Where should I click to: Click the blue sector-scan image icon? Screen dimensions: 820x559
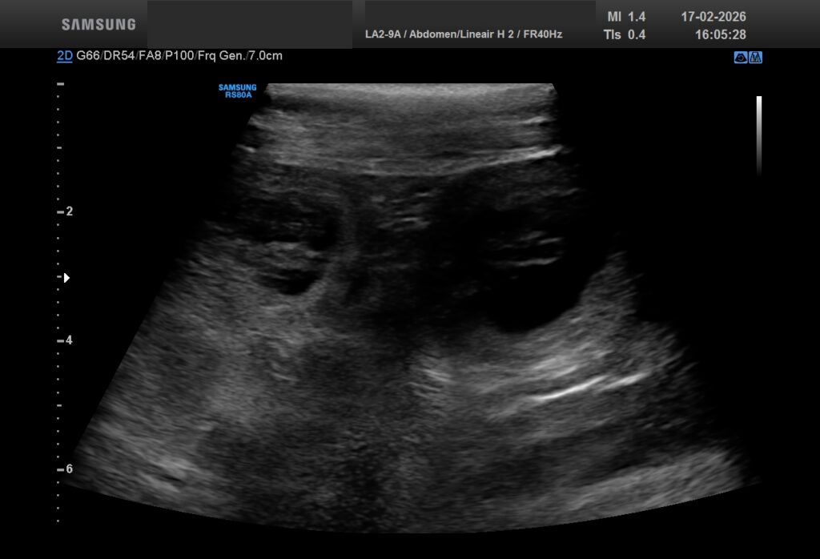pyautogui.click(x=741, y=57)
